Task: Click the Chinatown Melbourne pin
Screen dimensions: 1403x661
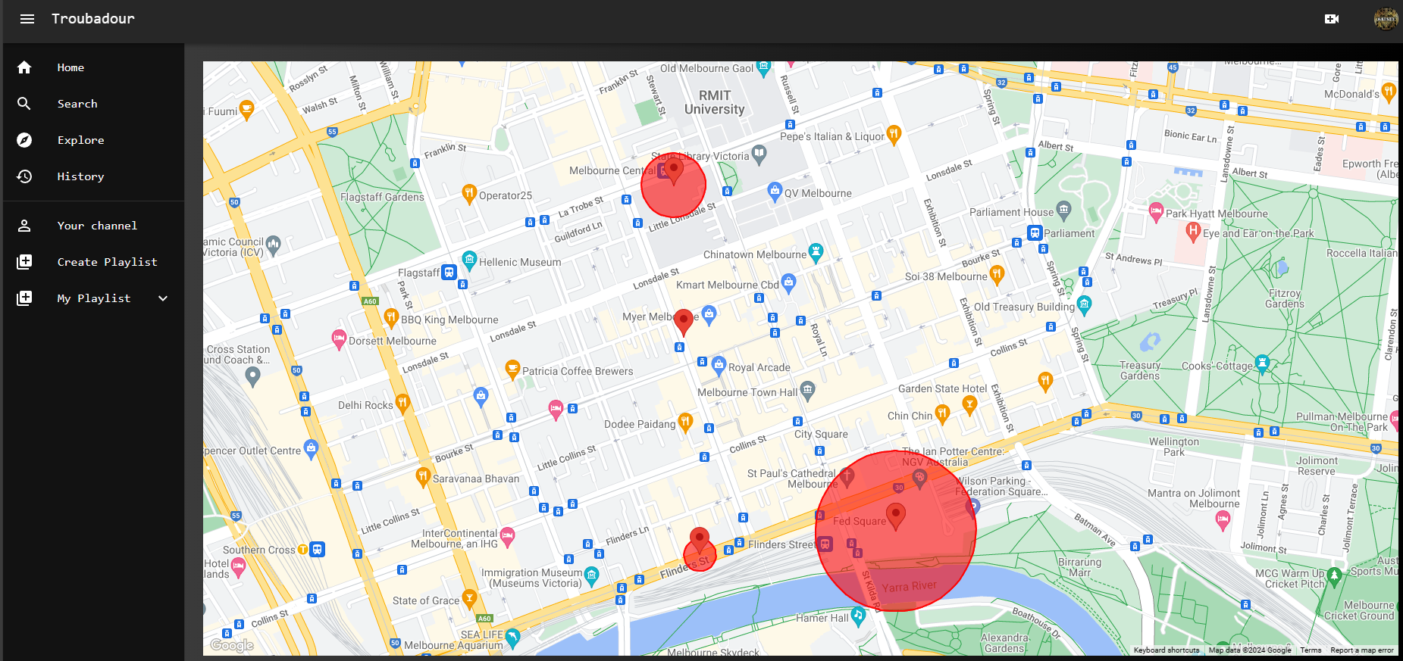Action: 816,253
